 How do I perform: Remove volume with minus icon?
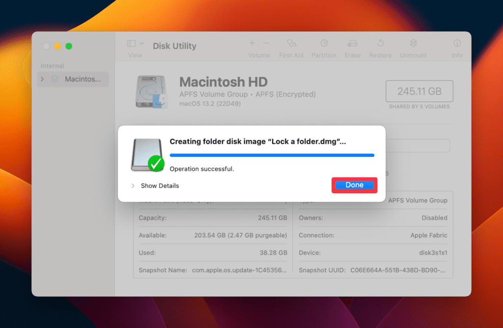pos(266,43)
